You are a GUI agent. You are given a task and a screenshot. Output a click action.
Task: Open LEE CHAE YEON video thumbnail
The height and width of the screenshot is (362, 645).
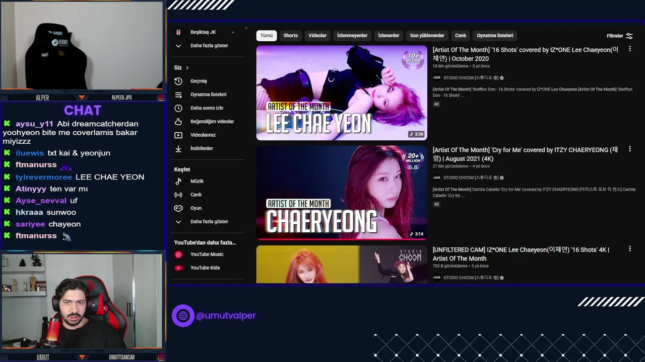[x=342, y=93]
